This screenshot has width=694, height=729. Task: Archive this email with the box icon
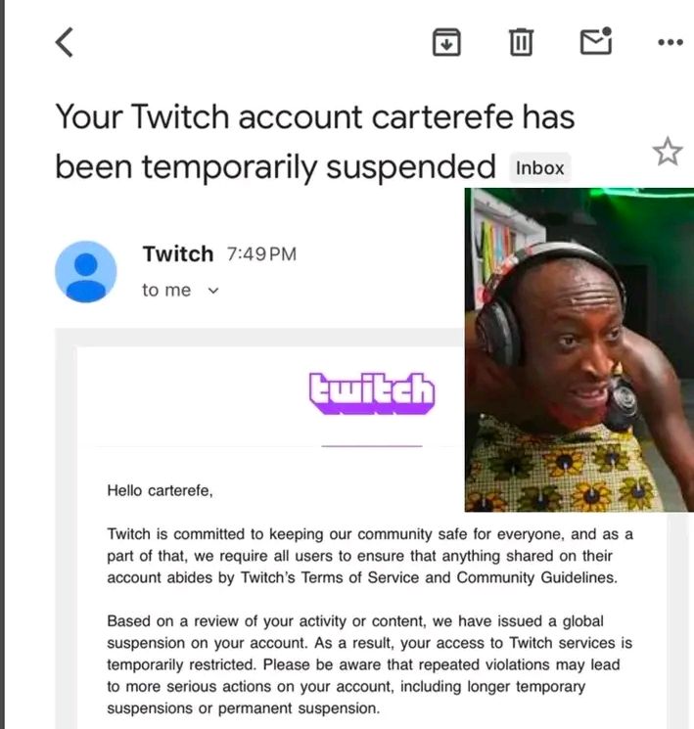tap(446, 42)
